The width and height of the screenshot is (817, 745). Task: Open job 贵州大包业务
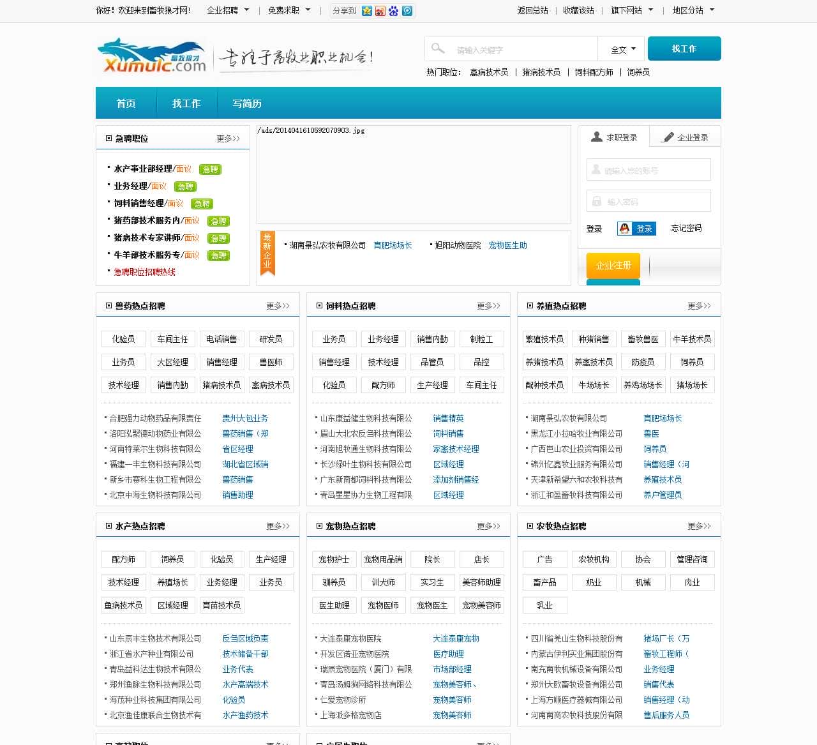tap(245, 418)
